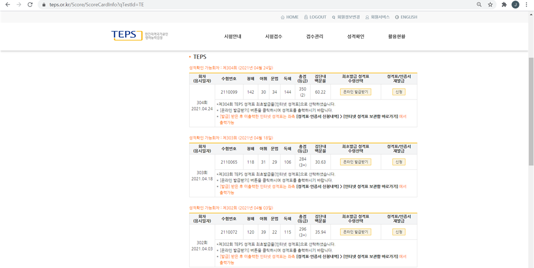This screenshot has height=268, width=534.
Task: Click LOGOUT in the top bar
Action: 315,17
